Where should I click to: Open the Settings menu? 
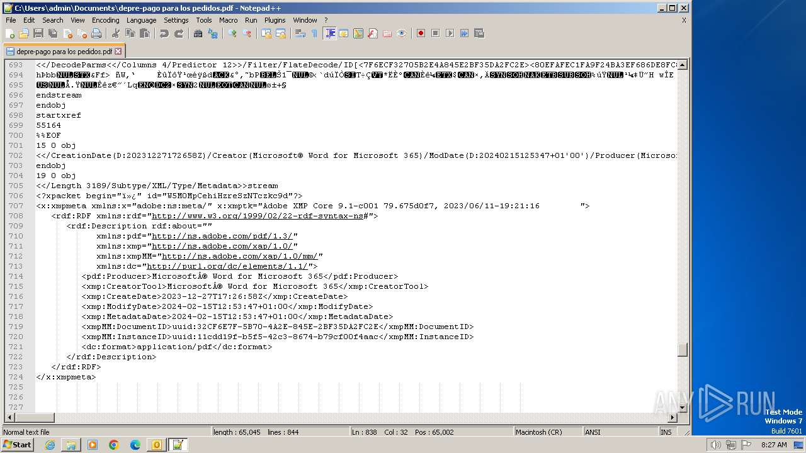click(176, 20)
